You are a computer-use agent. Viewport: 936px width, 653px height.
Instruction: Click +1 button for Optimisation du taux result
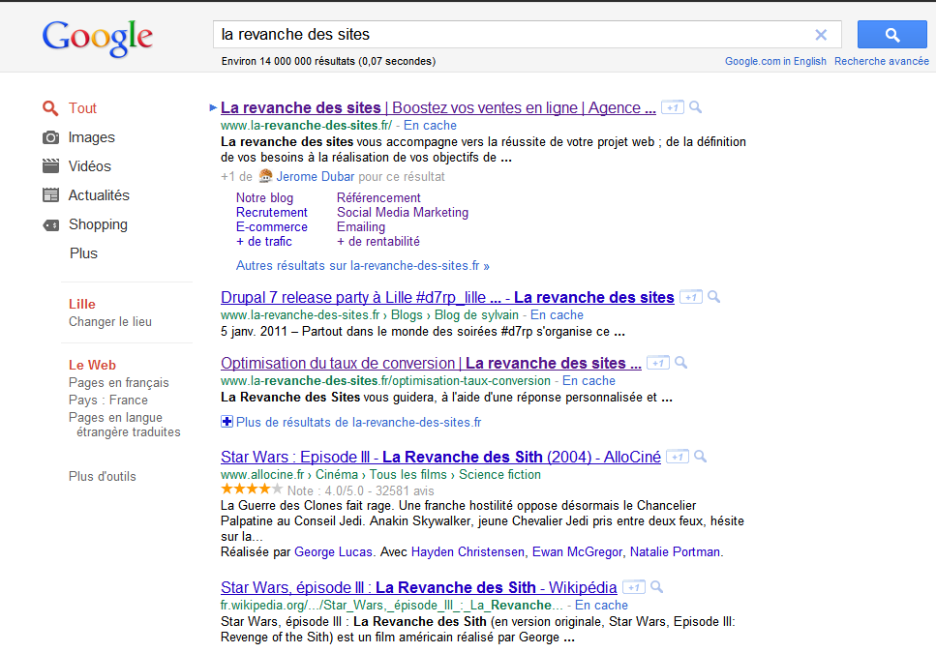[658, 363]
